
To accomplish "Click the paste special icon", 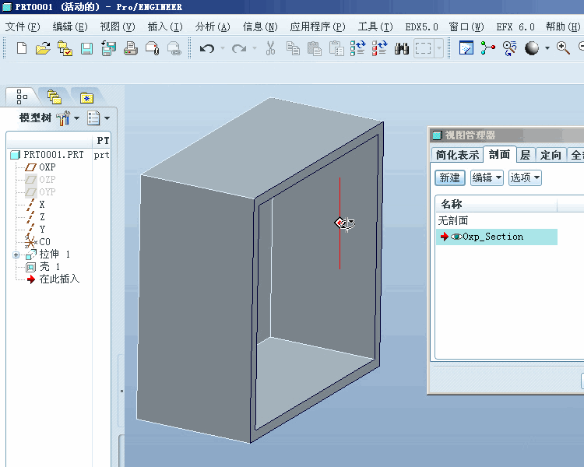I will (336, 48).
